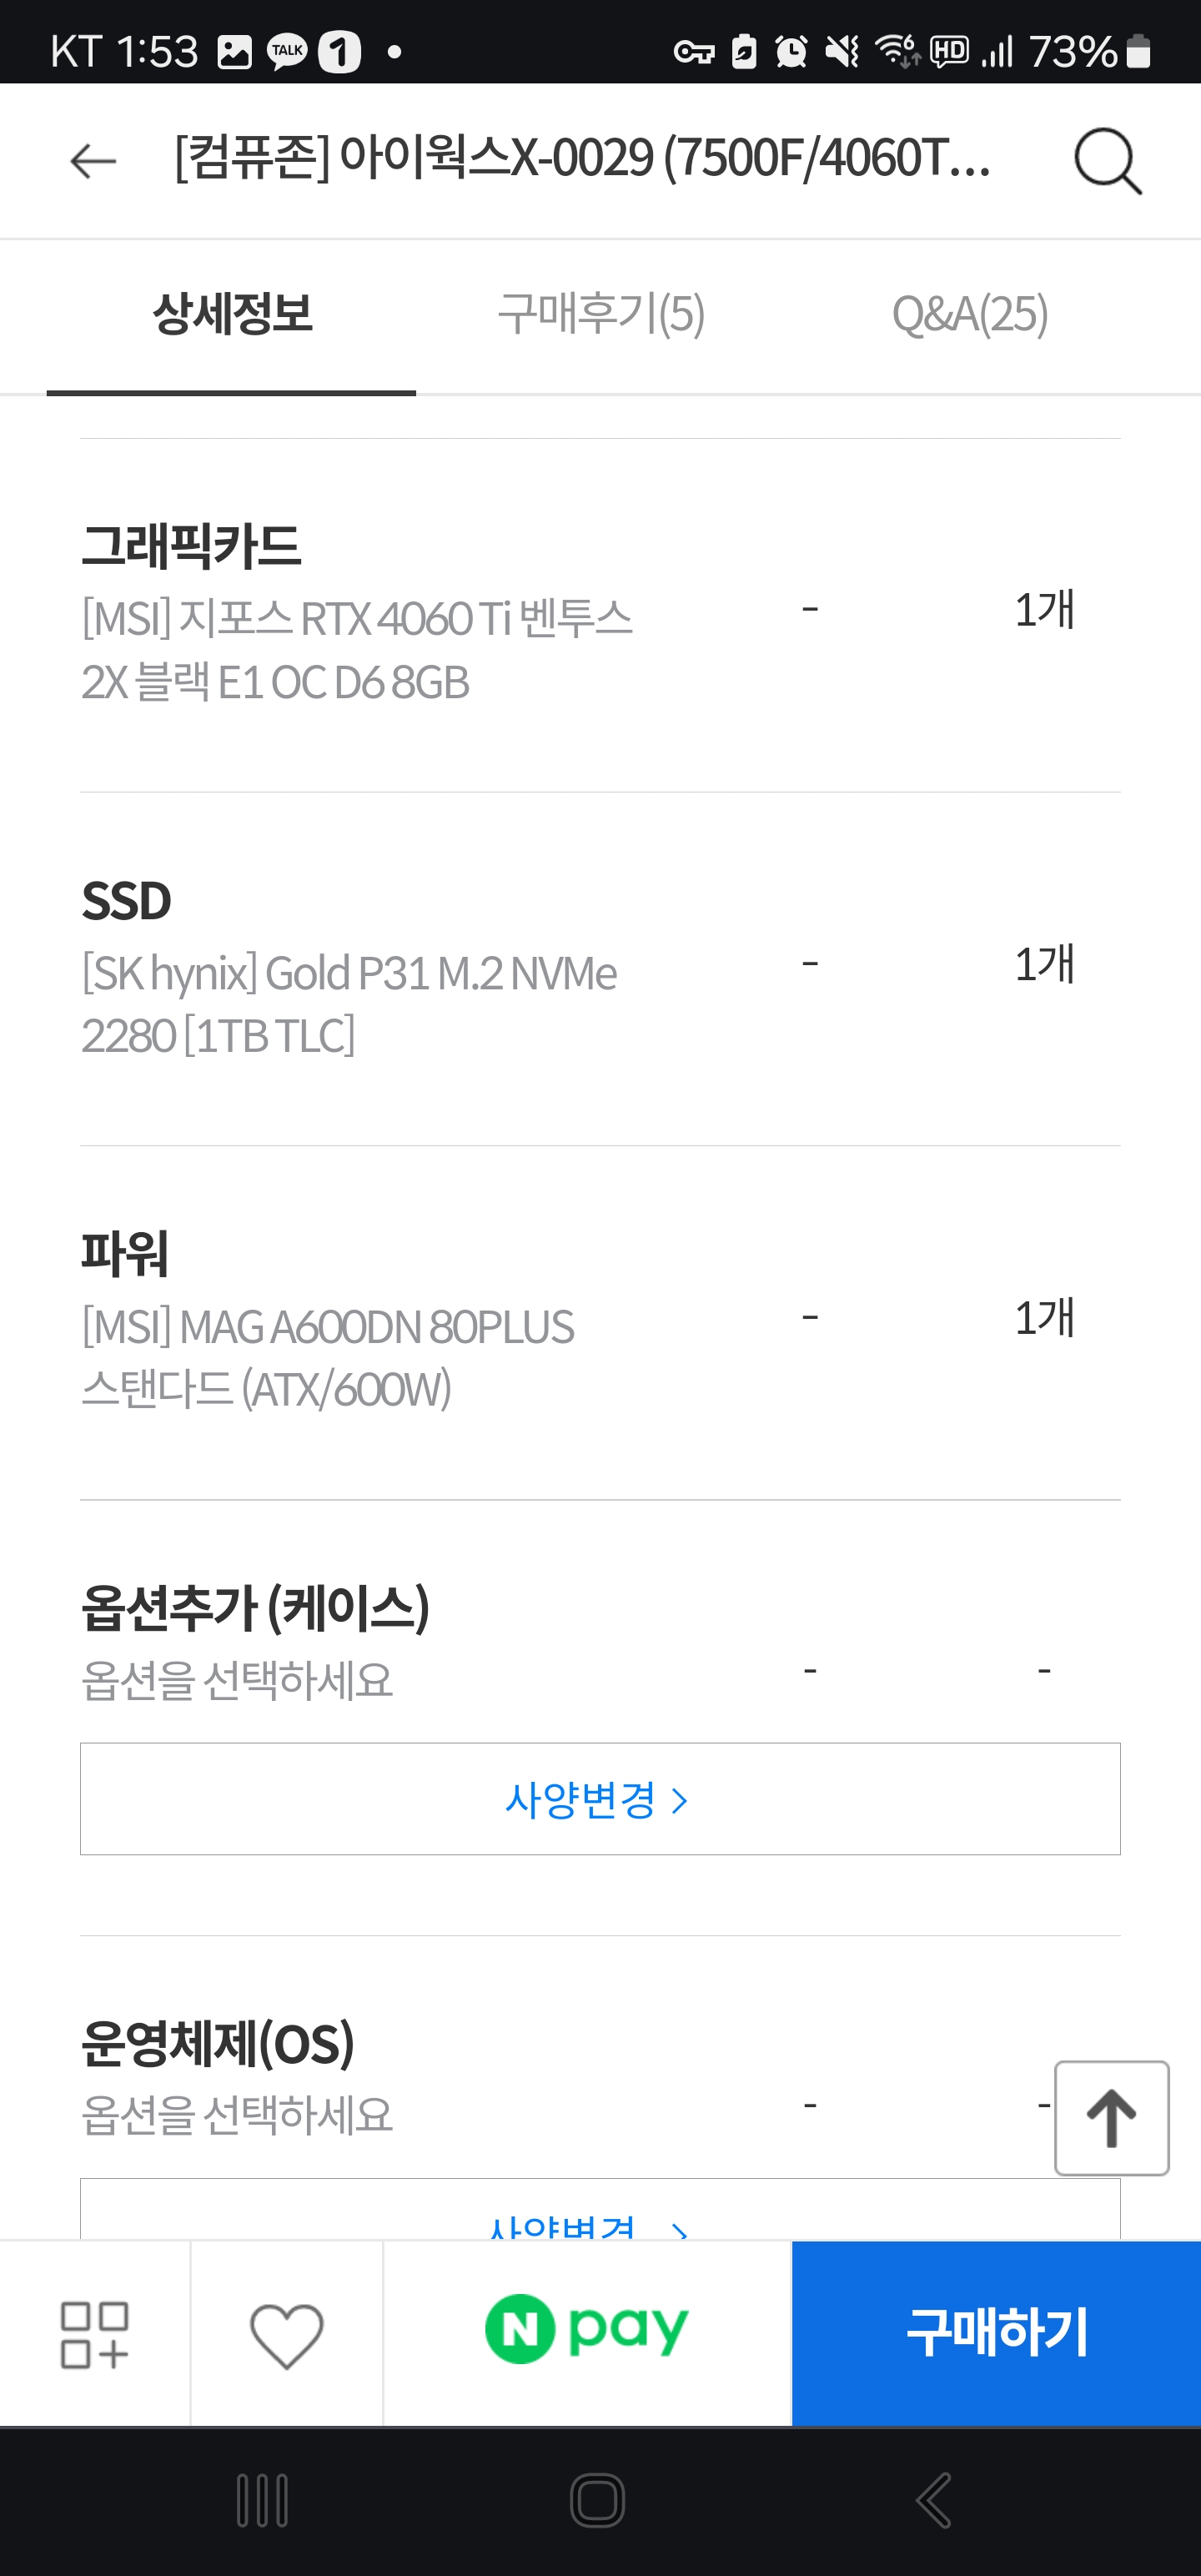Tap the heart wishlist icon
Viewport: 1201px width, 2576px height.
286,2334
